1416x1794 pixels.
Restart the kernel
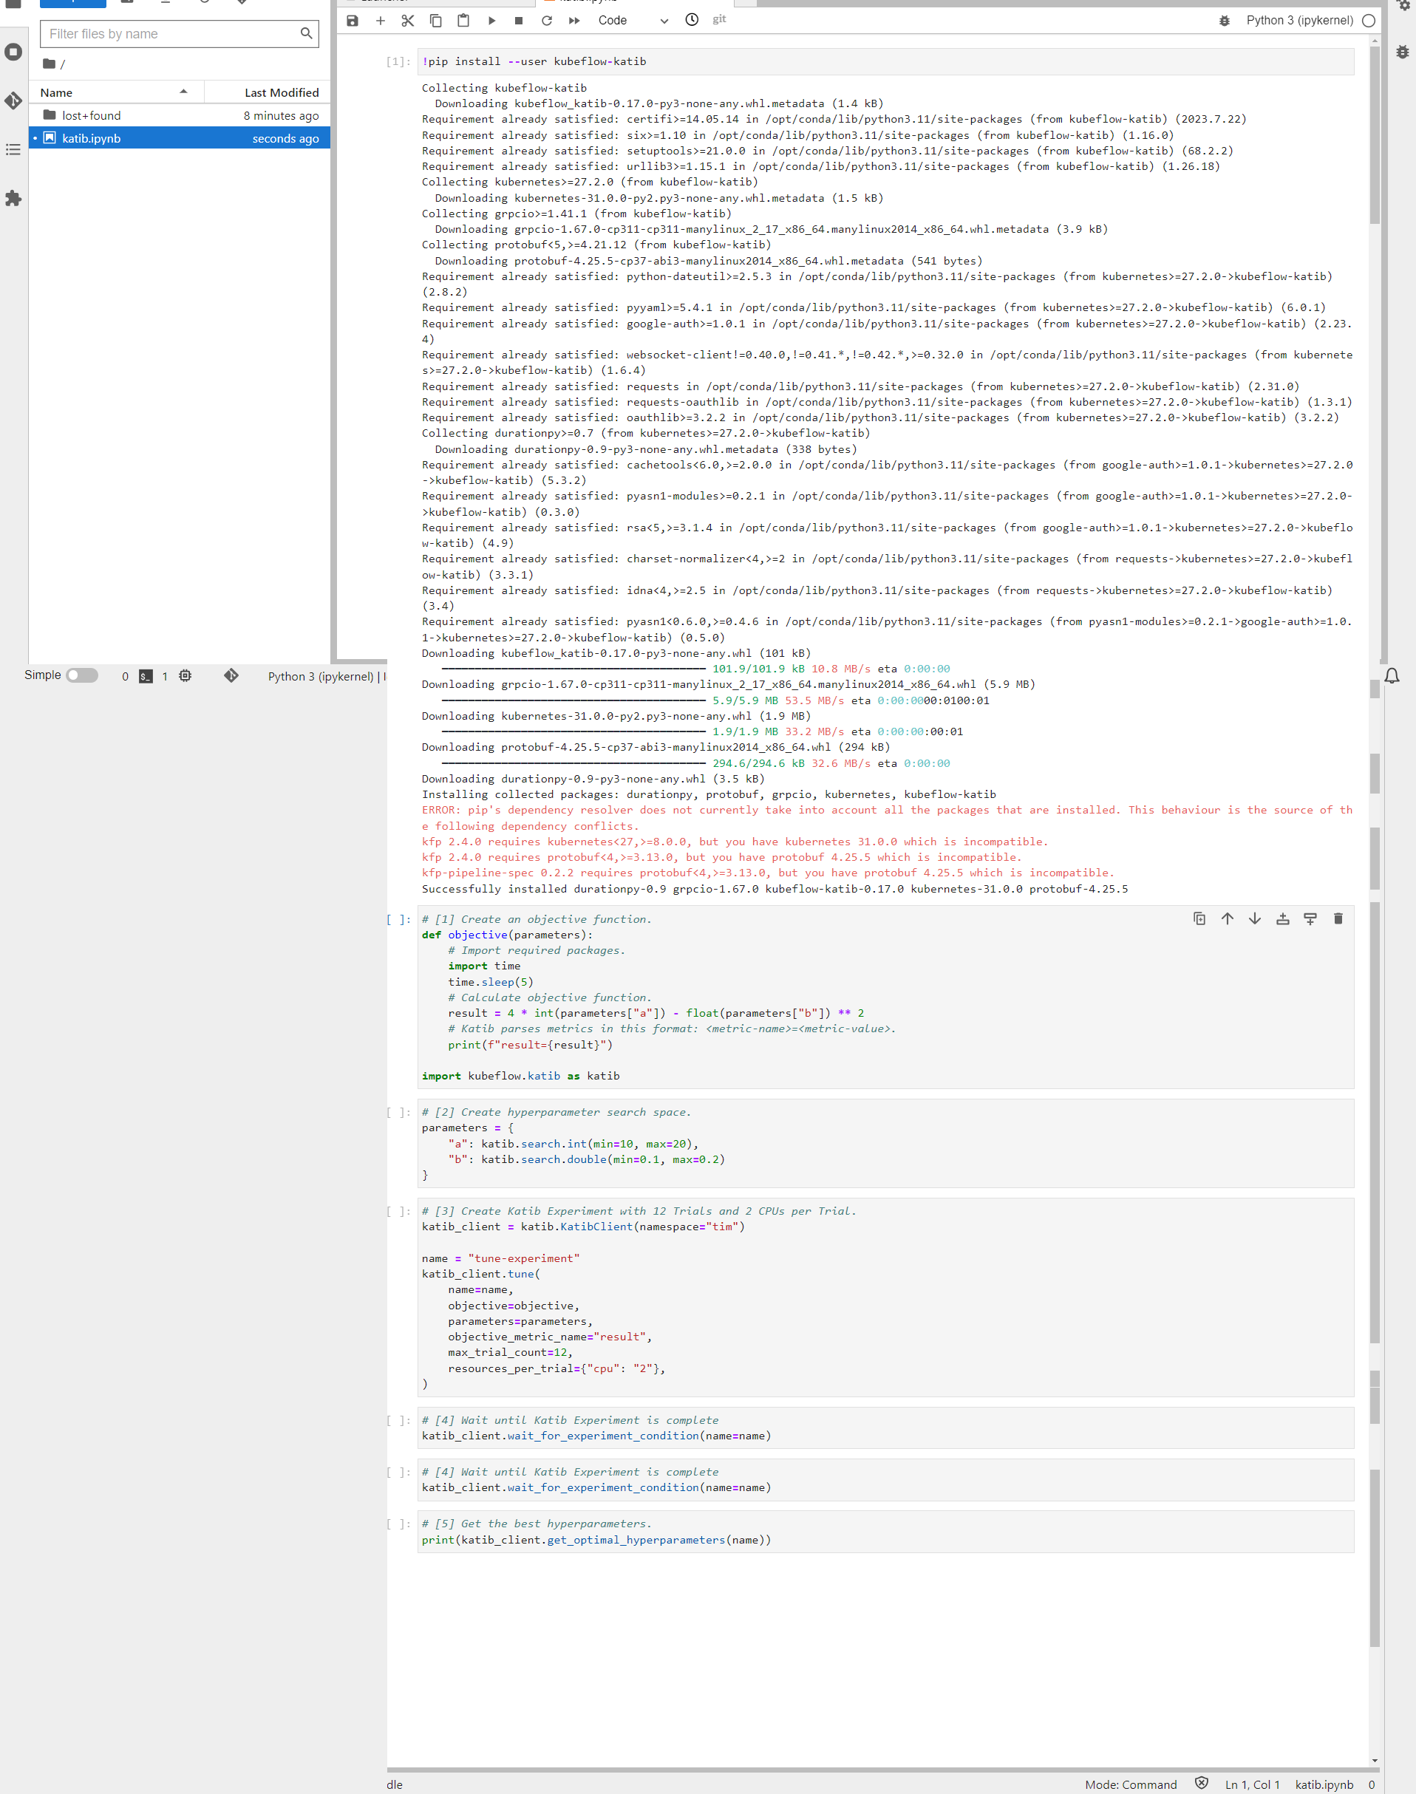(546, 21)
